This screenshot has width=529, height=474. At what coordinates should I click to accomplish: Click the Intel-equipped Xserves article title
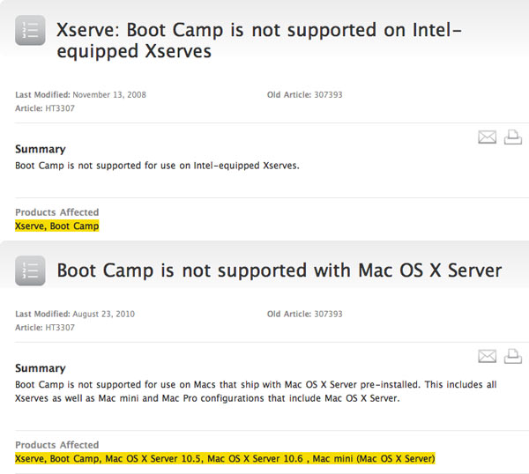pyautogui.click(x=258, y=39)
